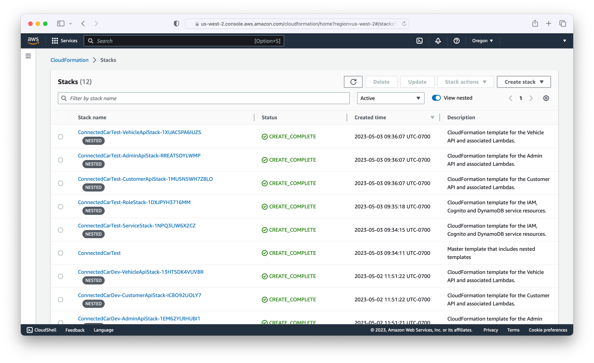Open Language settings in the footer
Viewport: 594px width, 363px height.
104,330
